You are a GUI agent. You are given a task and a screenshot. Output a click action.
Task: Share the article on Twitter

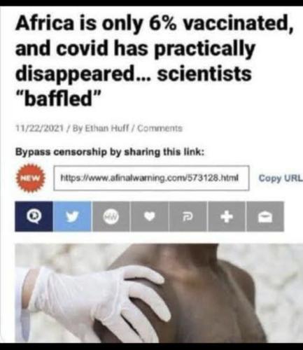pyautogui.click(x=72, y=216)
